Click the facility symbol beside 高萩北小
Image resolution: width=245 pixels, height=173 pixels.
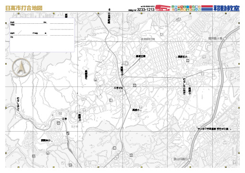click(x=188, y=60)
